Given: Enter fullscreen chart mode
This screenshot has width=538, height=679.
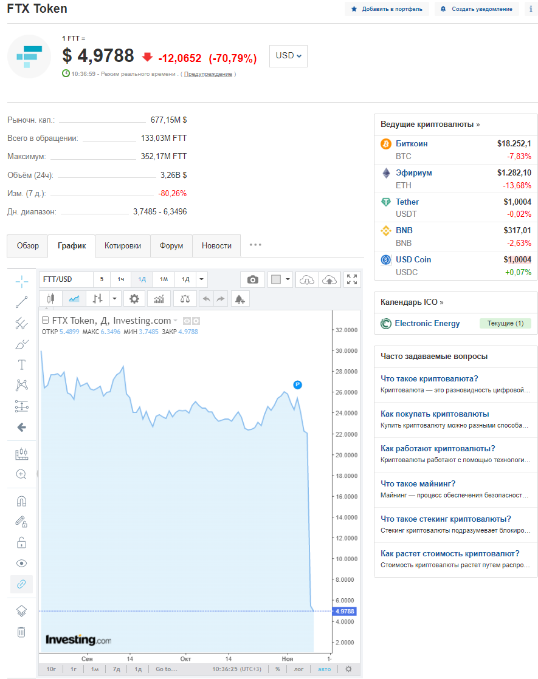Looking at the screenshot, I should pyautogui.click(x=351, y=279).
